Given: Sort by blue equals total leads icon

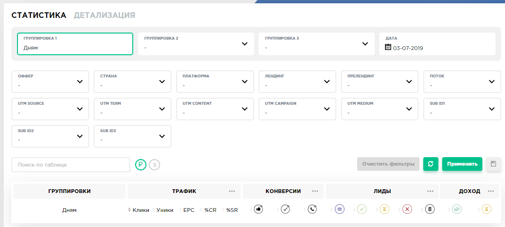Looking at the screenshot, I should 339,209.
